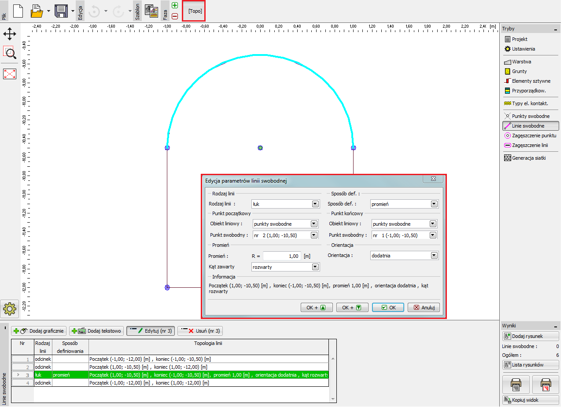The image size is (564, 407).
Task: Open the Punkt końcowy Obiekt liniowy dropdown
Action: (404, 224)
